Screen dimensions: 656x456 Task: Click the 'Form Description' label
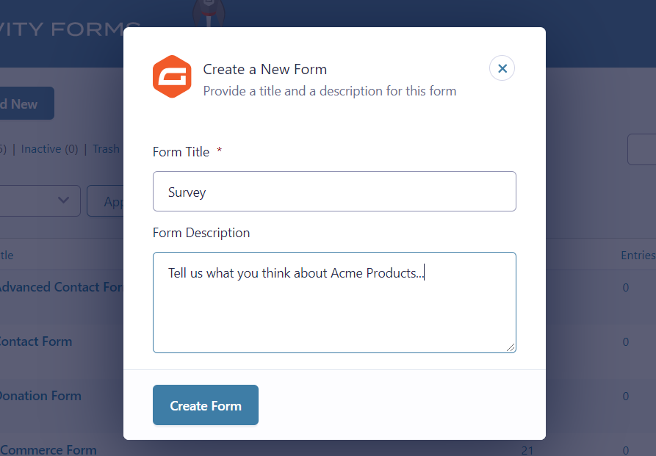coord(201,233)
